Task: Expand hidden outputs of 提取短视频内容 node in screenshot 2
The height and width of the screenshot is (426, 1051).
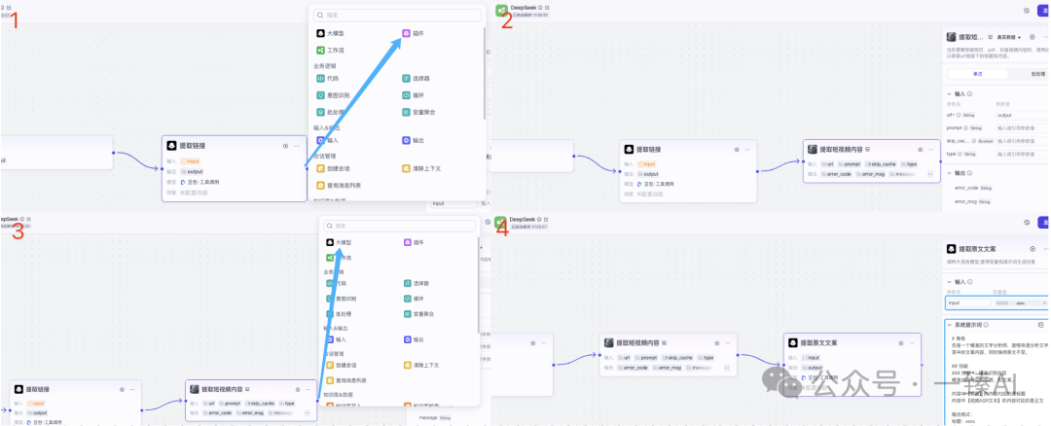Action: 930,173
